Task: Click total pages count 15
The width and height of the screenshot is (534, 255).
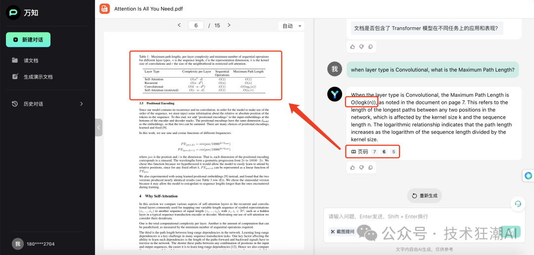Action: click(217, 26)
